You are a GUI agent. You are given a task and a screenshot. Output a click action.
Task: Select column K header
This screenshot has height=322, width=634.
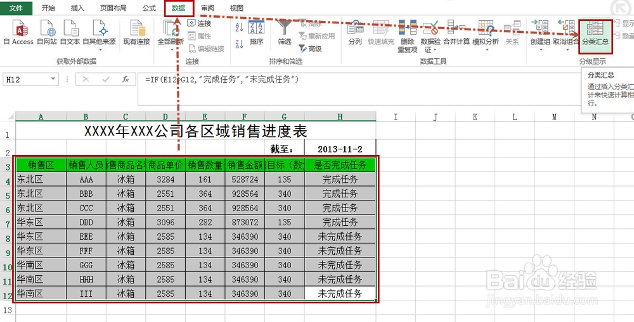[x=475, y=116]
